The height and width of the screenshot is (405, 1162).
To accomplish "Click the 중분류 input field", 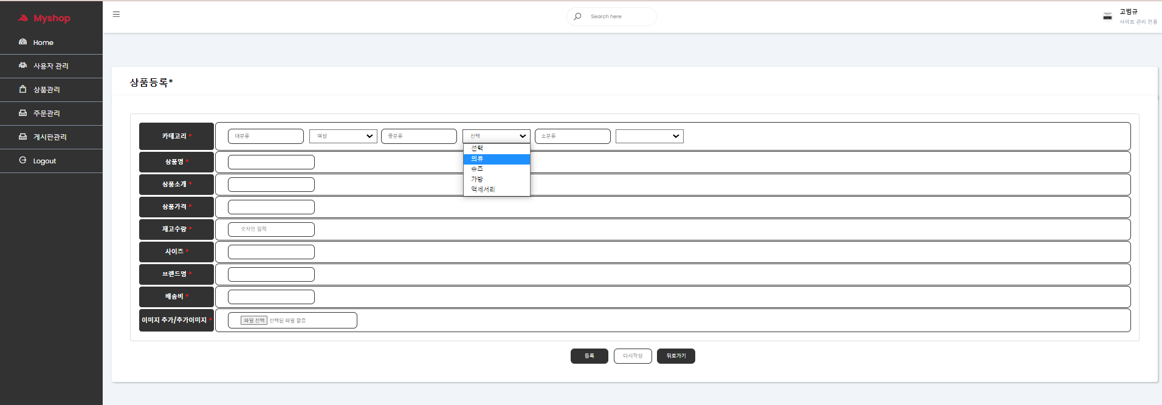I will click(419, 136).
